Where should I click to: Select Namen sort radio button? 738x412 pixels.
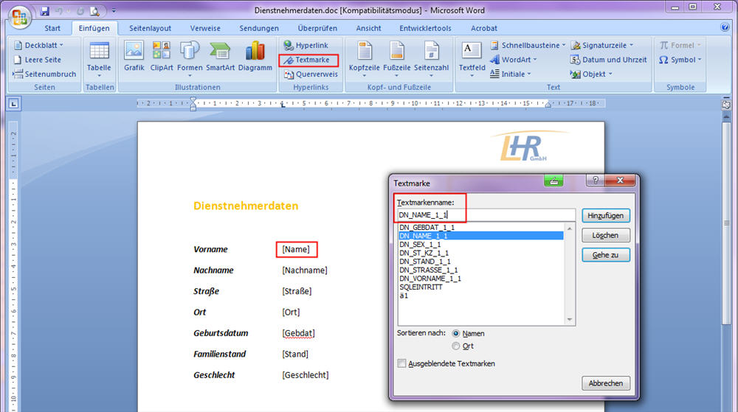pyautogui.click(x=455, y=334)
